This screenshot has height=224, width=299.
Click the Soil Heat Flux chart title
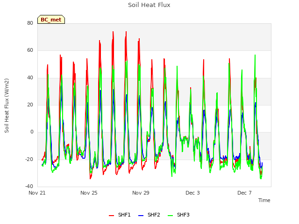pos(149,5)
